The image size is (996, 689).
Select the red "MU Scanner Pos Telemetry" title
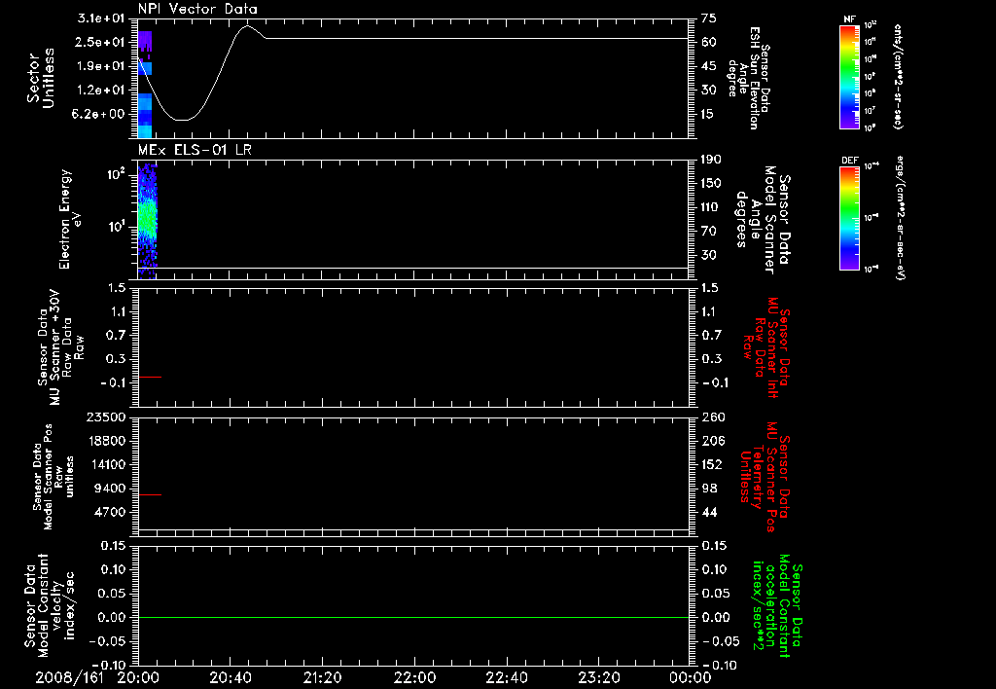765,477
